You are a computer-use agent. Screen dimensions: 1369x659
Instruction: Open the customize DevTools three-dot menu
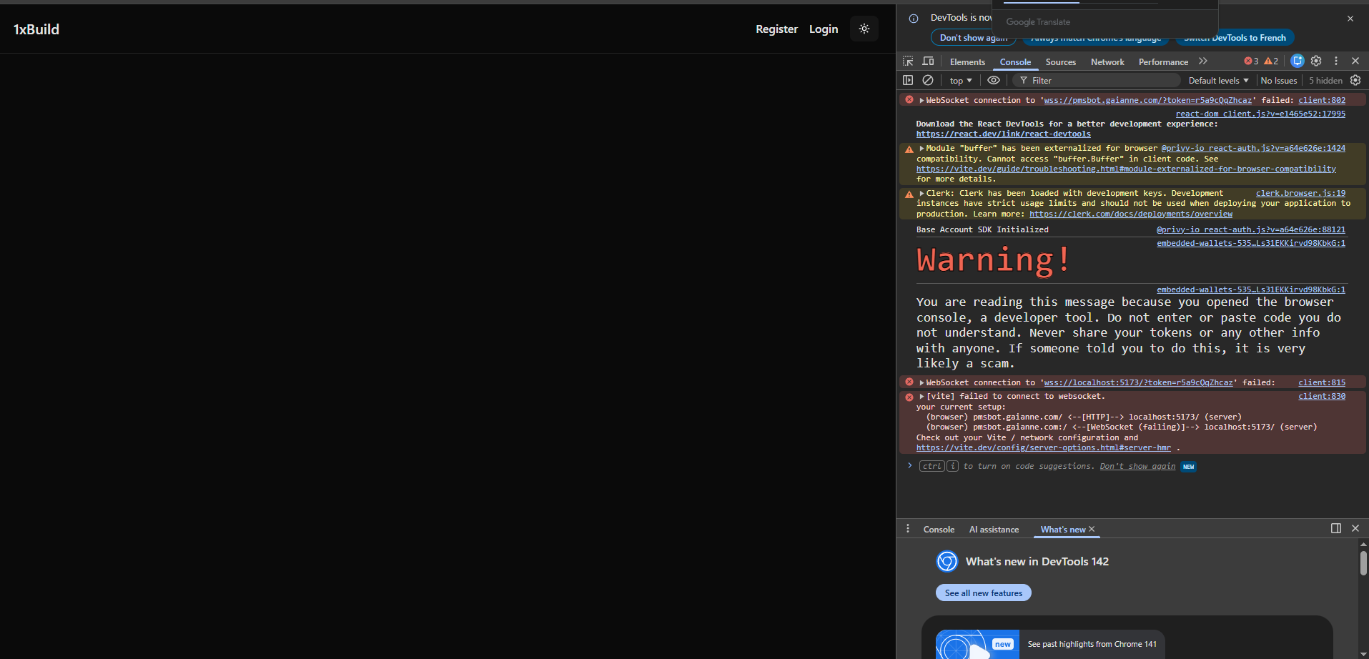point(1336,61)
